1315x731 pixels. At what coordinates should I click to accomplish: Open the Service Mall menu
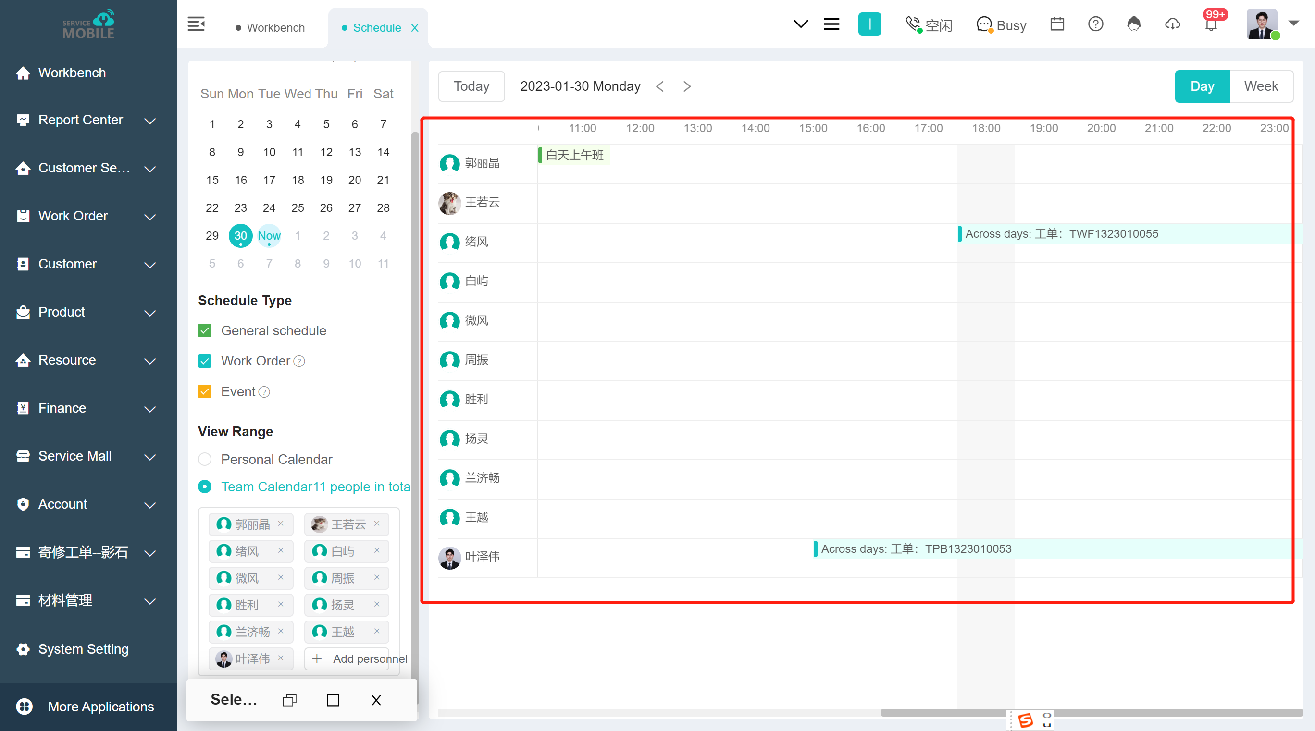pos(88,456)
